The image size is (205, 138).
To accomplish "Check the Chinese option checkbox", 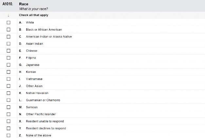I will point(9,51).
